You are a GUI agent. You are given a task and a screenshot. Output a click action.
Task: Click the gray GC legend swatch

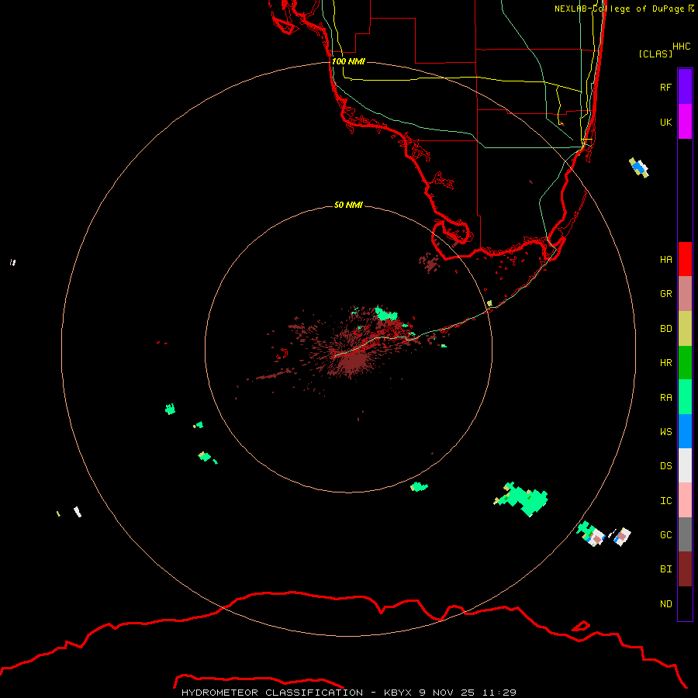[685, 534]
